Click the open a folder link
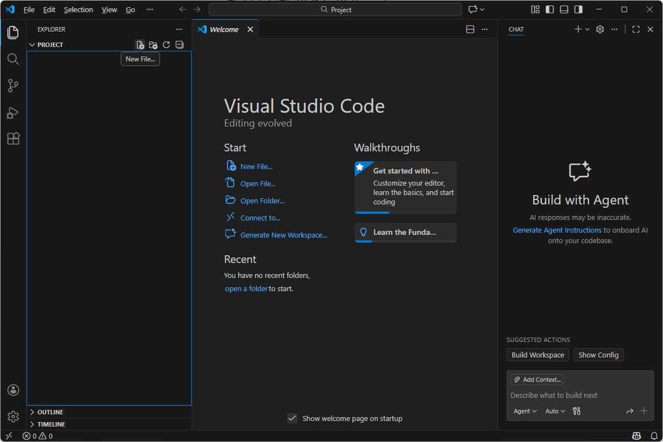 [x=246, y=288]
